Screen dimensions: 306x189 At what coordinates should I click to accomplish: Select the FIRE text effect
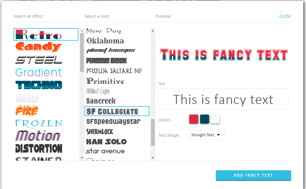point(27,111)
